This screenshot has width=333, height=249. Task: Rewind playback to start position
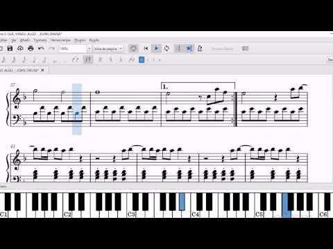click(x=146, y=48)
